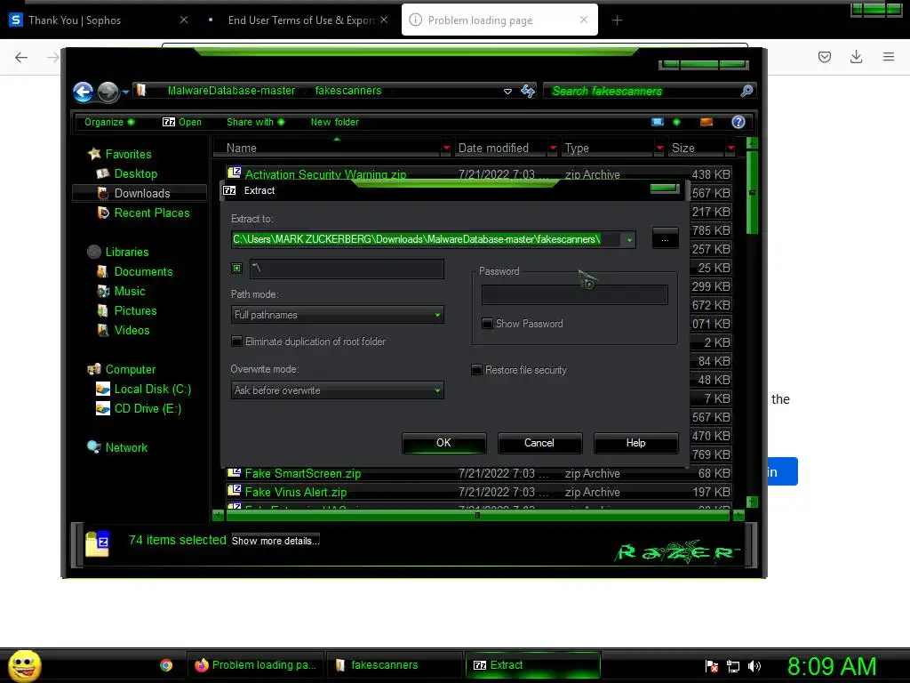Enable Eliminate duplication of root folder
The image size is (910, 683).
coord(236,341)
